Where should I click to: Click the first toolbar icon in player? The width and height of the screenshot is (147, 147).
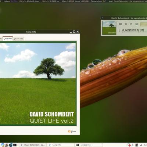(120, 24)
